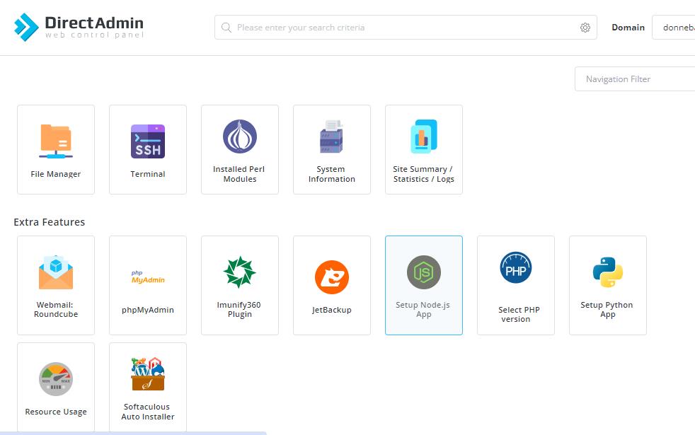Open the Domain selector dropdown
The width and height of the screenshot is (695, 435).
[673, 28]
